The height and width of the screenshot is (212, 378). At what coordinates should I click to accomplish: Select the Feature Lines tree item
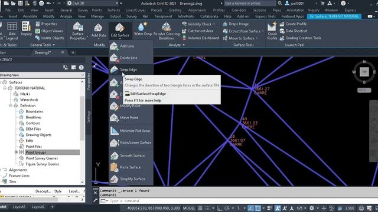click(19, 175)
